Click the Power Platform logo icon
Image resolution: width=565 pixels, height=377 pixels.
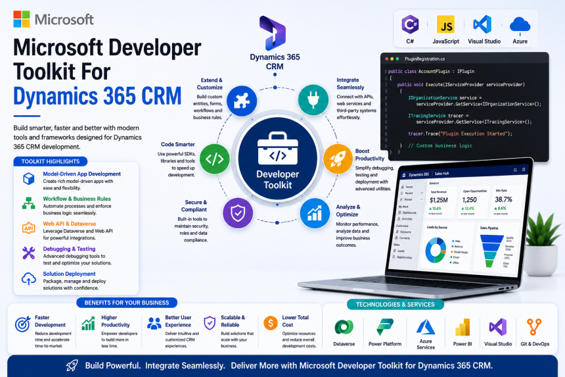pos(385,327)
